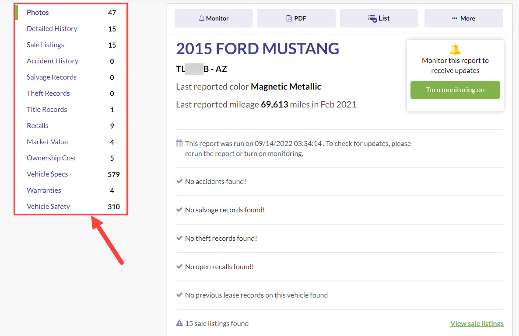Click the Vehicle Safety count 310
This screenshot has width=519, height=336.
(x=114, y=207)
